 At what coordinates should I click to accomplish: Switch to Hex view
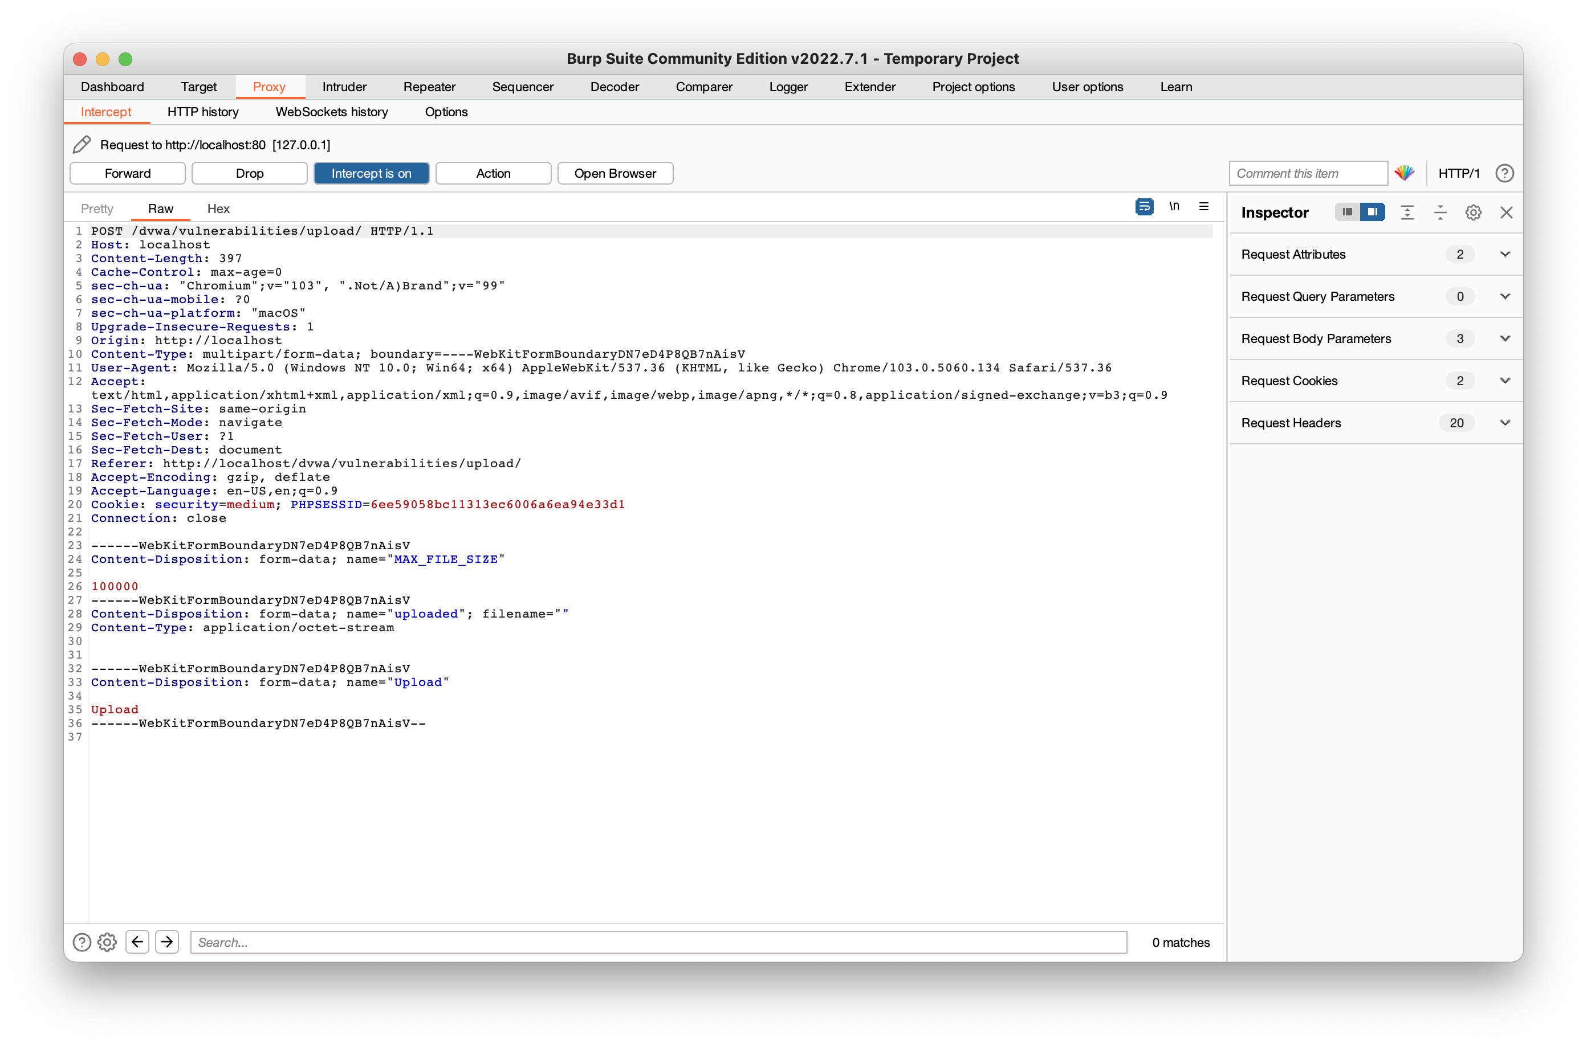(x=218, y=209)
